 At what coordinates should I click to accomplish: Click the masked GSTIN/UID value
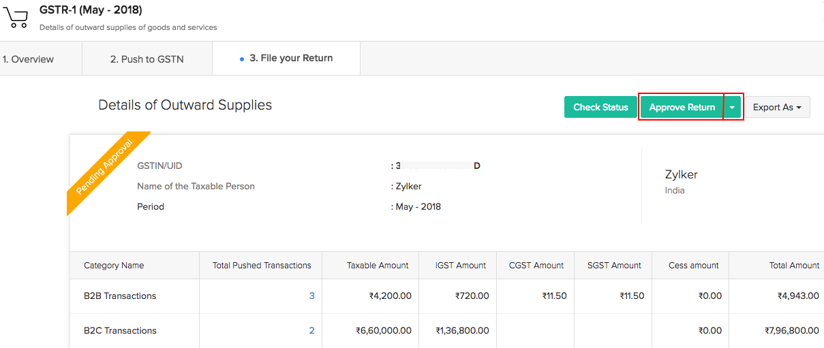coord(438,165)
